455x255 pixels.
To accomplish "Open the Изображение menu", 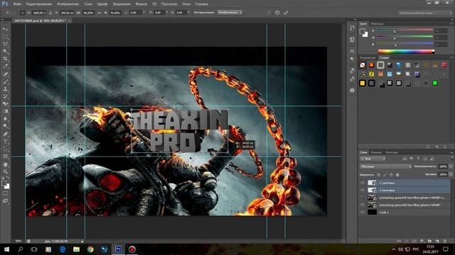I will pyautogui.click(x=68, y=4).
